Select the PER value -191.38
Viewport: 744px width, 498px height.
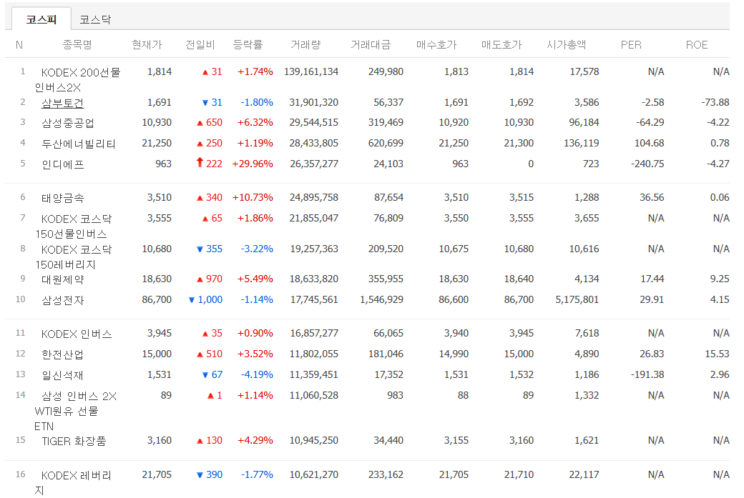click(647, 375)
